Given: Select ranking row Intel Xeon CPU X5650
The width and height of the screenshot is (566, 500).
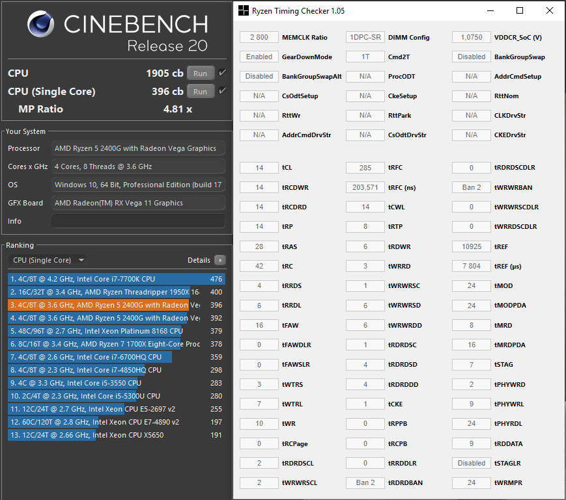Looking at the screenshot, I should (x=116, y=435).
